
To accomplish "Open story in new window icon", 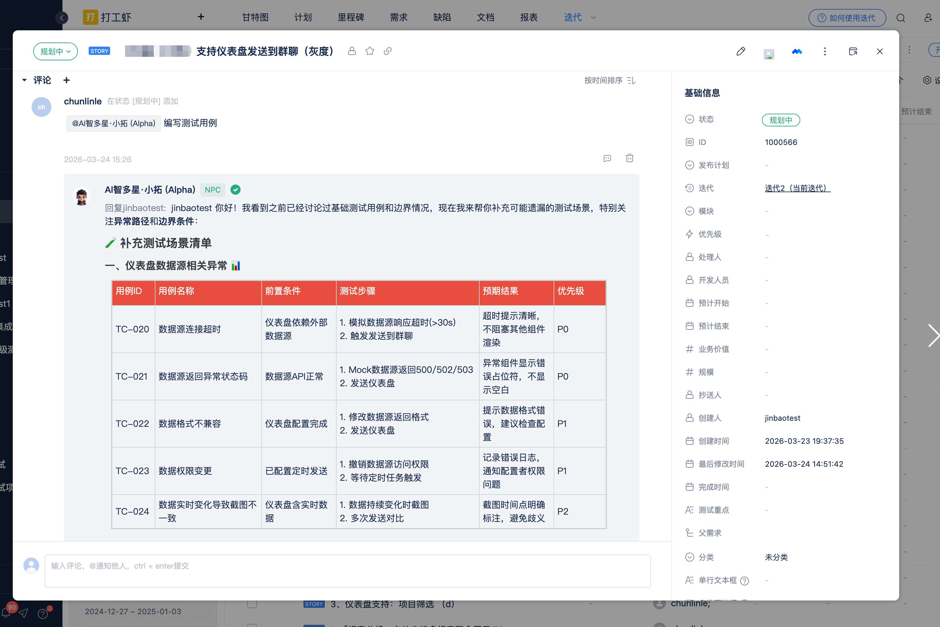I will tap(853, 51).
